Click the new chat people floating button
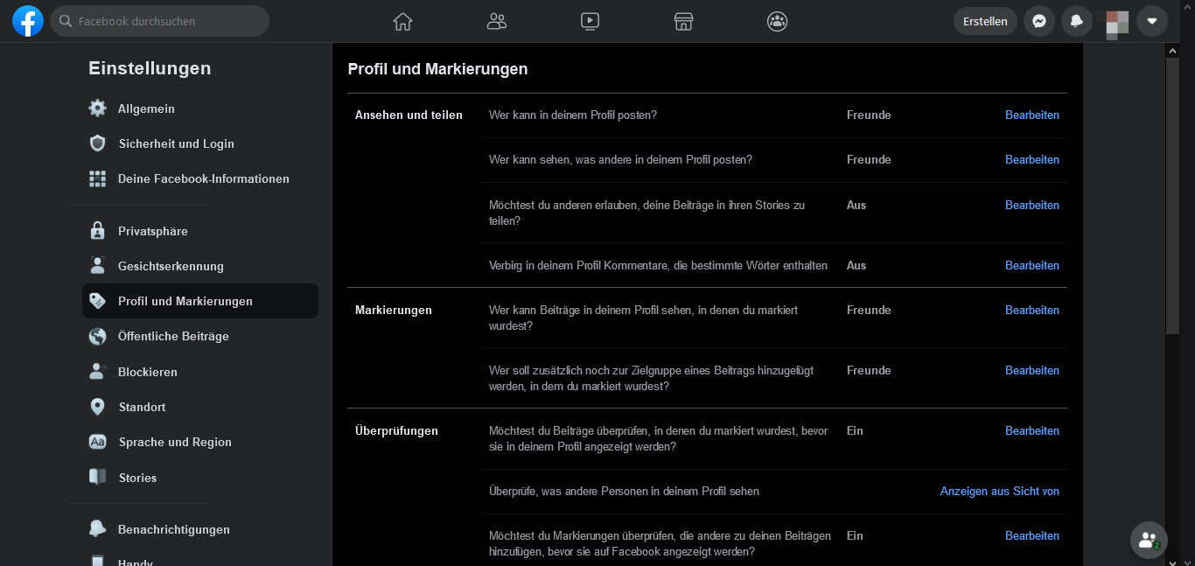 pyautogui.click(x=1149, y=540)
